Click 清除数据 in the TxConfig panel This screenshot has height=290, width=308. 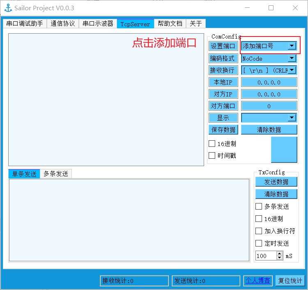[x=276, y=194]
